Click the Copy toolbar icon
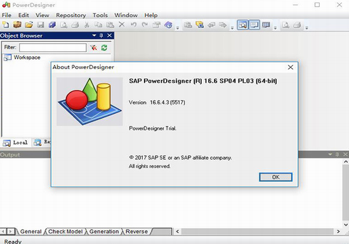Screen dimensions: 349x244 click(98, 25)
